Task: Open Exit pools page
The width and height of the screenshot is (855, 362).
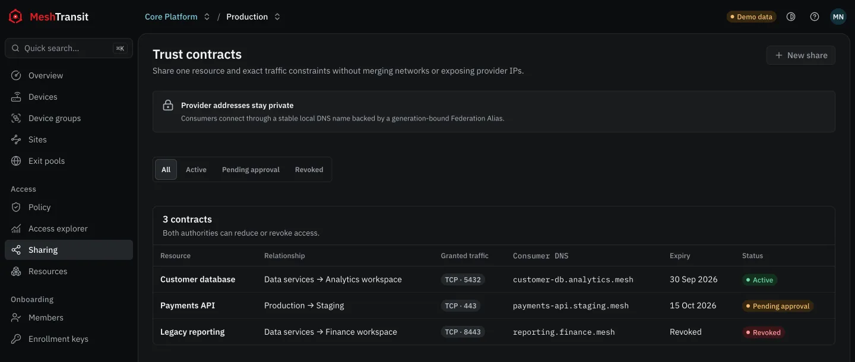Action: click(x=69, y=161)
